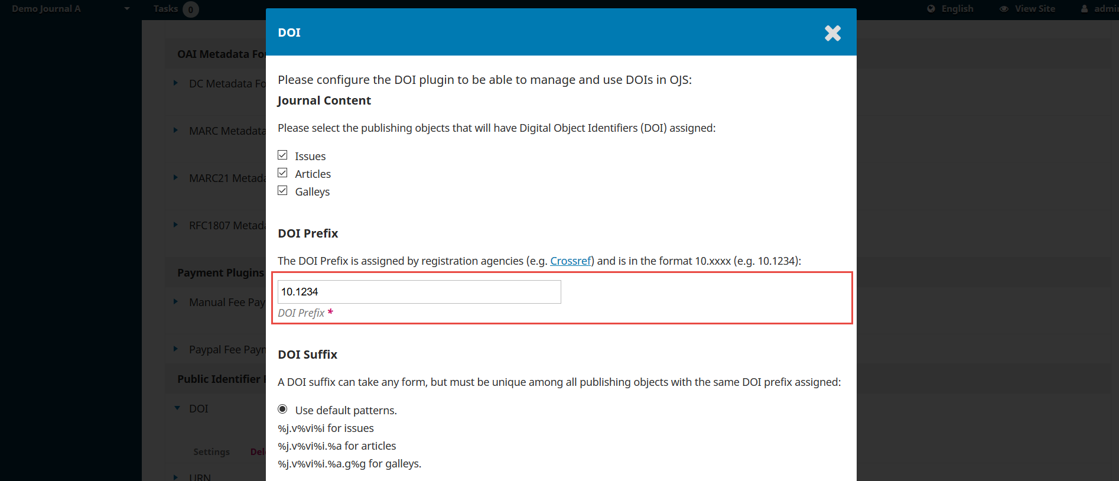The image size is (1119, 481).
Task: Click the 'OAI Metadata' section heading
Action: pyautogui.click(x=221, y=54)
